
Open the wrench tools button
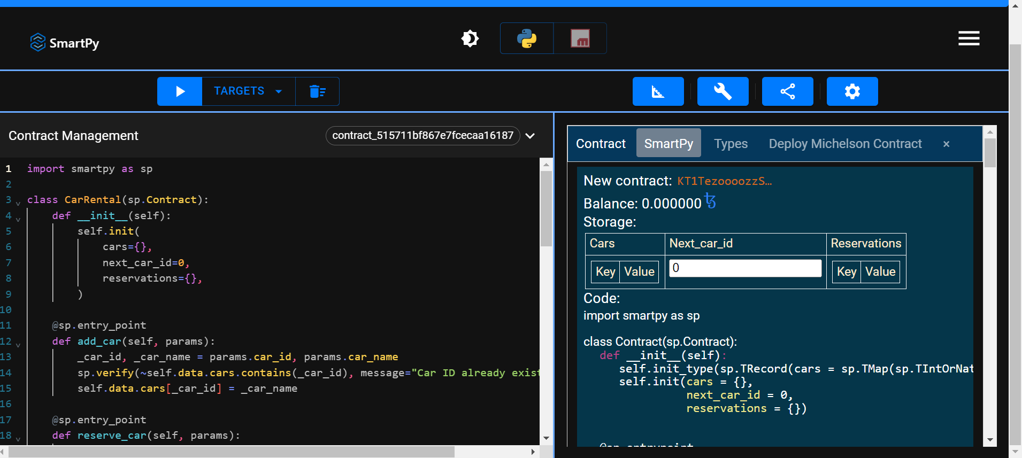(x=723, y=91)
